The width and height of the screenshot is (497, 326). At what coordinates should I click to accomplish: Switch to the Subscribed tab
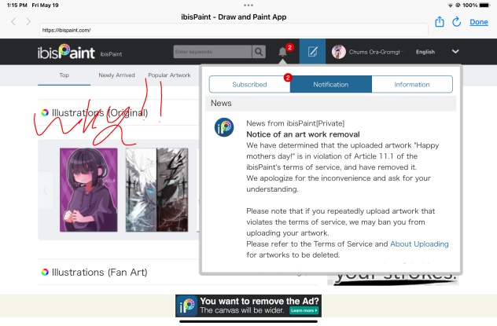[248, 84]
